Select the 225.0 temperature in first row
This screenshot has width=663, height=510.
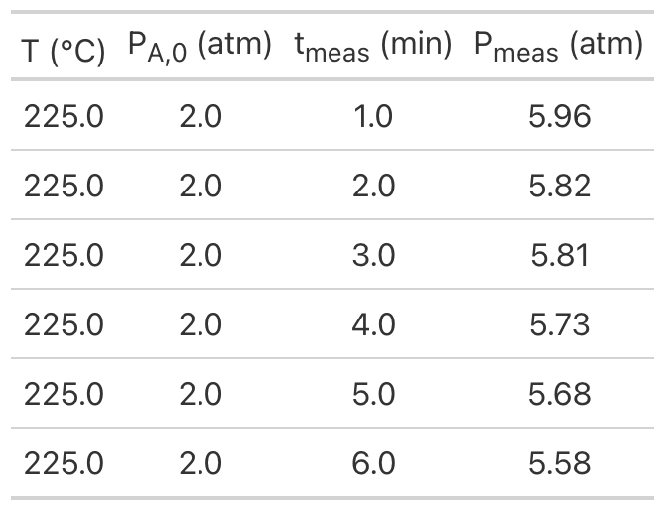tap(64, 116)
